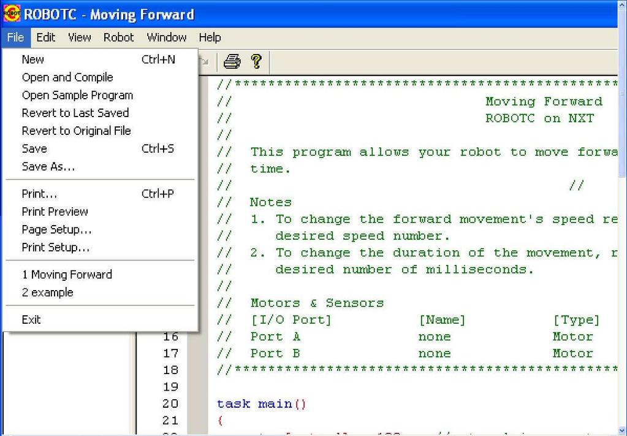Select Save As... entry
Image resolution: width=627 pixels, height=436 pixels.
100,166
